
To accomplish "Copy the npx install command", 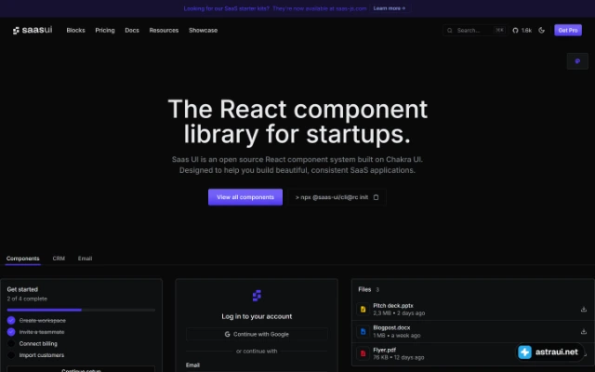I will tap(376, 197).
